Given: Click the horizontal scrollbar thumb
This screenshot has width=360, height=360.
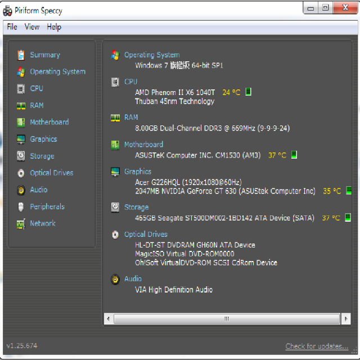Looking at the screenshot, I should click(x=227, y=319).
